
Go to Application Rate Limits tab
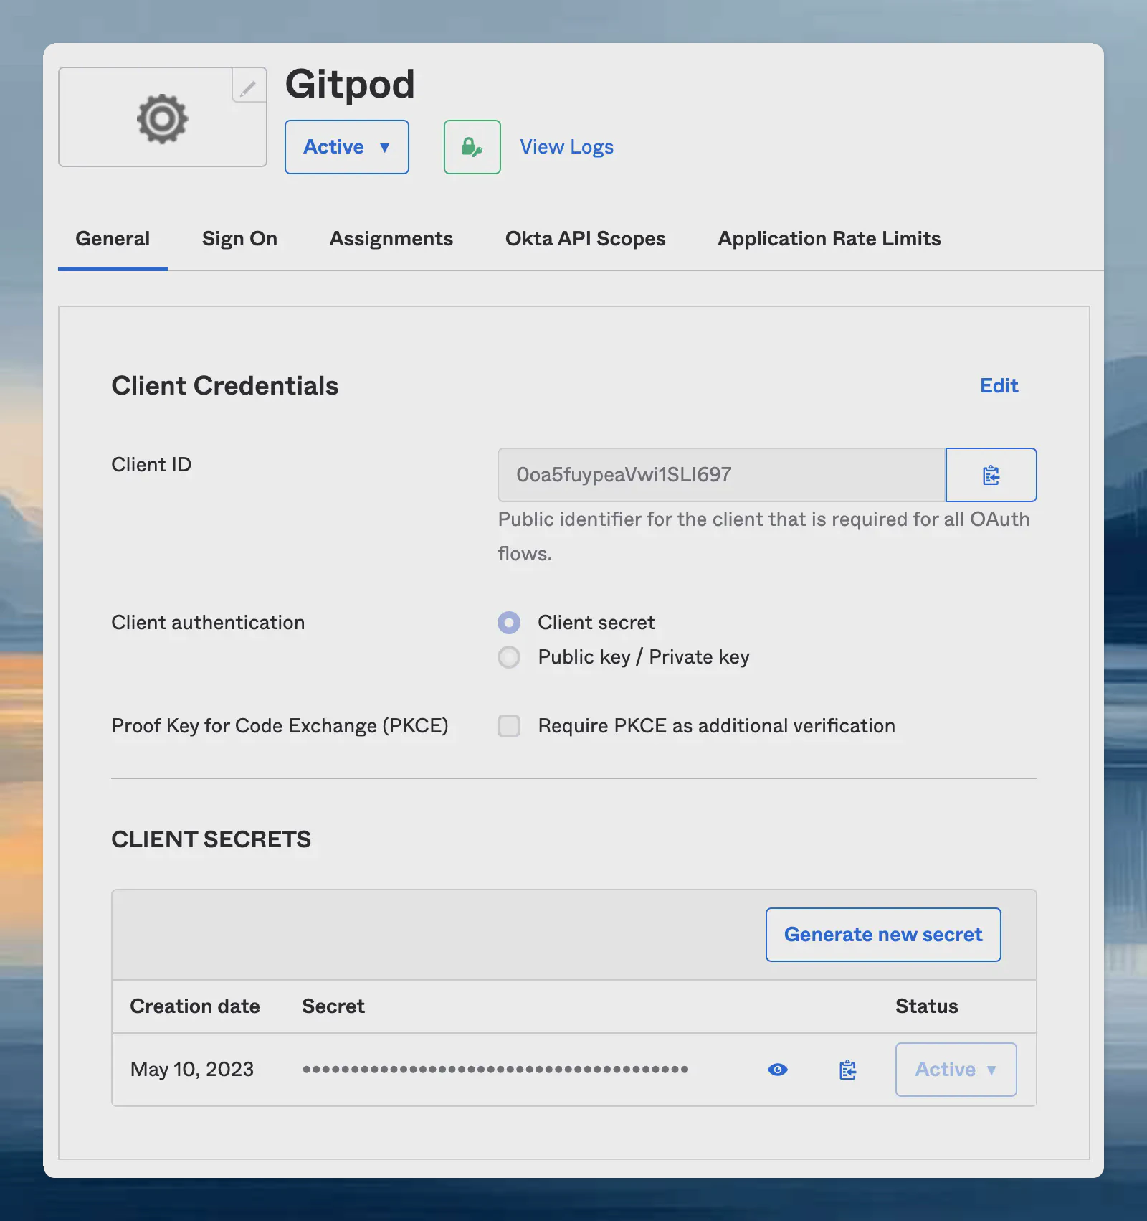[829, 239]
